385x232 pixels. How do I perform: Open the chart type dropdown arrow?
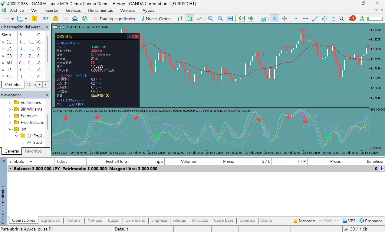[12, 19]
